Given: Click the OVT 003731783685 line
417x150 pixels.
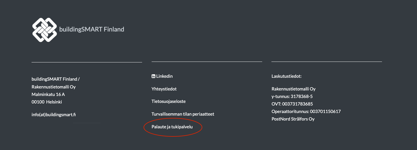Looking at the screenshot, I should pyautogui.click(x=292, y=104).
